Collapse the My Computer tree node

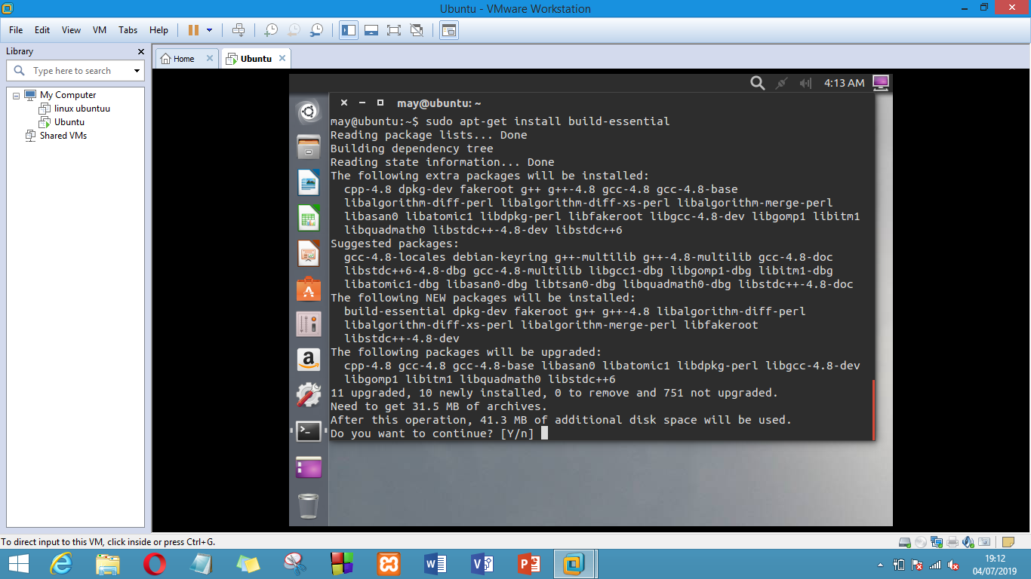(x=16, y=95)
